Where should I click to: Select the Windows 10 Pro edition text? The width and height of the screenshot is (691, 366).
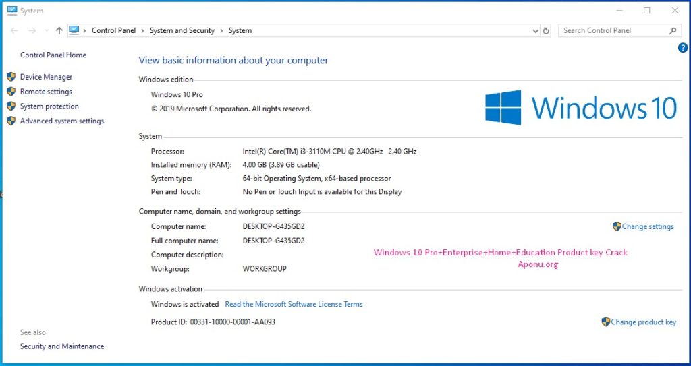click(x=177, y=94)
